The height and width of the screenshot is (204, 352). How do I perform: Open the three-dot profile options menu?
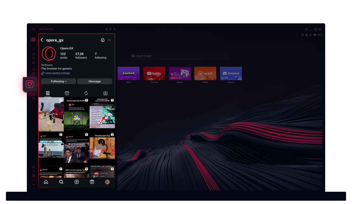(x=109, y=40)
